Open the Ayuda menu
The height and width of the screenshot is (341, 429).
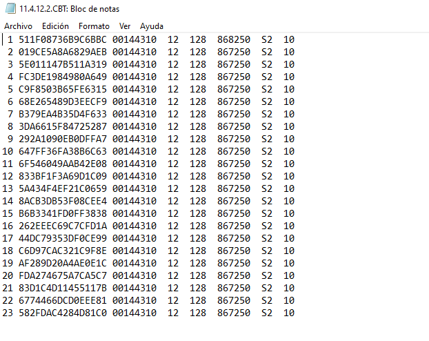(x=152, y=26)
